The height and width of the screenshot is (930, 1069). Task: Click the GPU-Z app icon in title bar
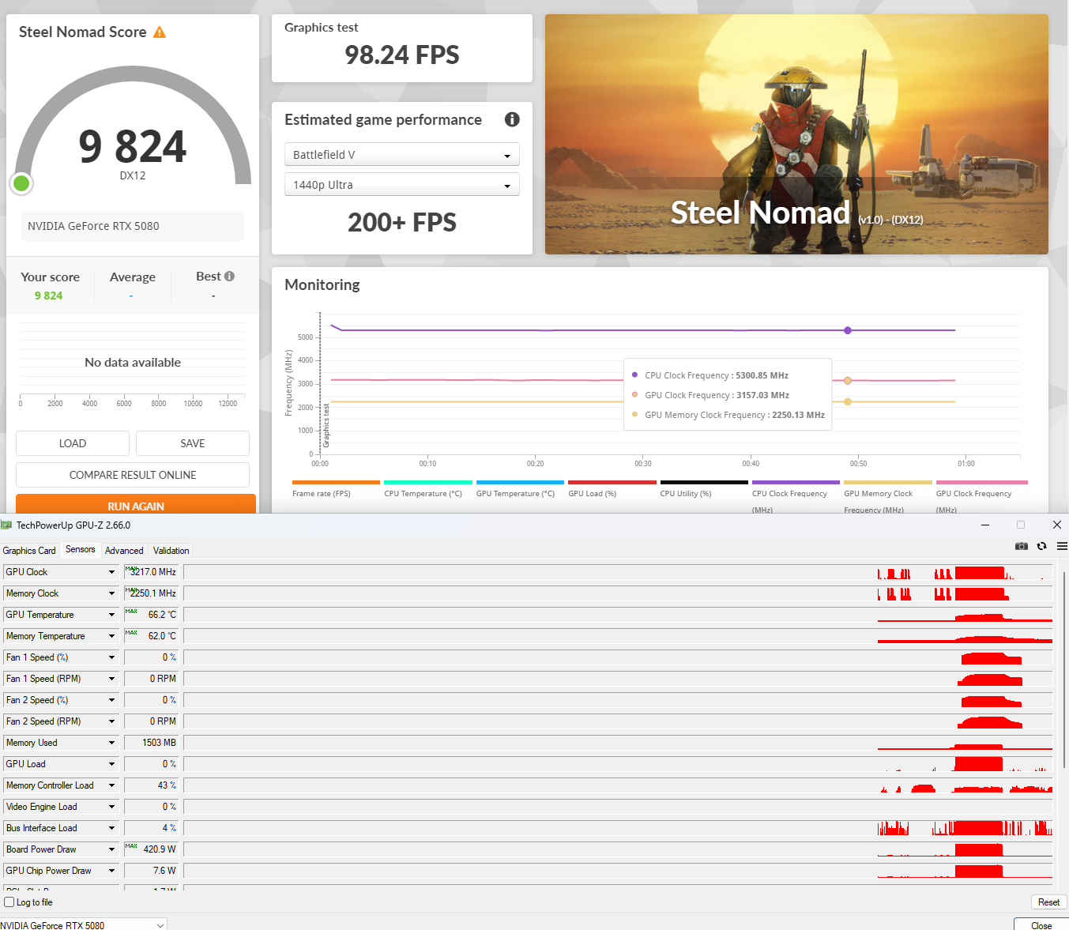click(7, 525)
